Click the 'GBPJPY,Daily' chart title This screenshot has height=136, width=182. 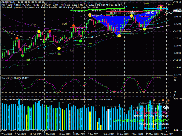8,2
